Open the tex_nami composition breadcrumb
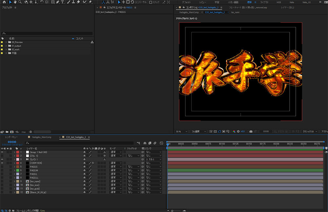Screen dimensions: 328x212 [x=235, y=12]
